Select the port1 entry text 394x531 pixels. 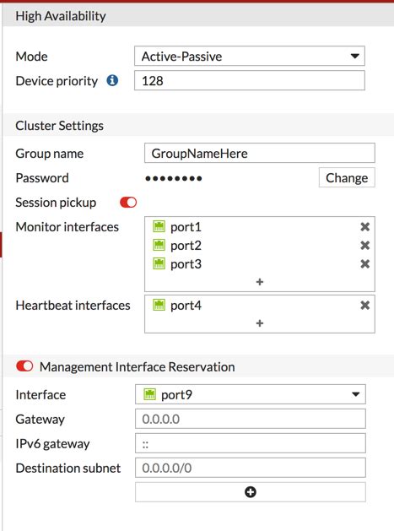point(186,227)
